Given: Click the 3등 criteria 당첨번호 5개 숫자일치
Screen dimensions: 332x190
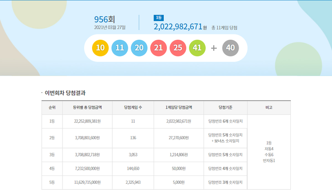Looking at the screenshot, I should [x=225, y=155].
